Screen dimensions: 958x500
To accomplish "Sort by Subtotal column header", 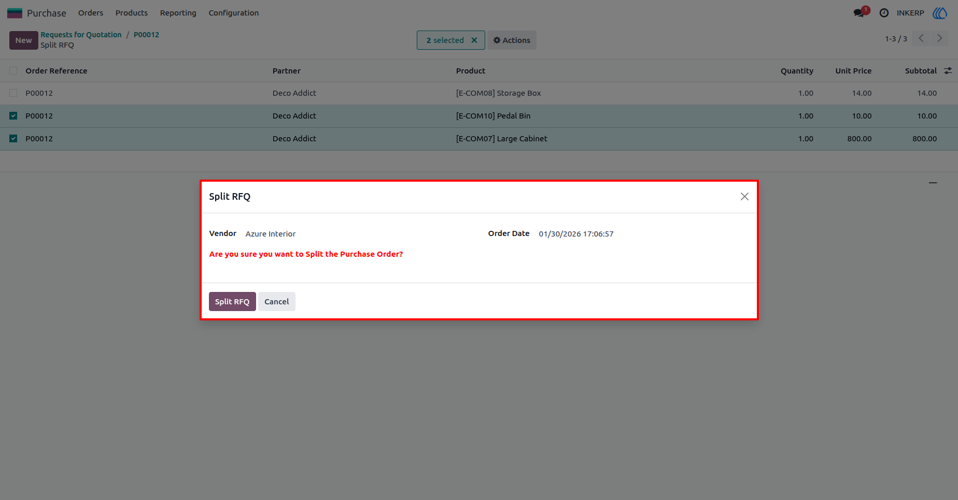I will tap(921, 71).
